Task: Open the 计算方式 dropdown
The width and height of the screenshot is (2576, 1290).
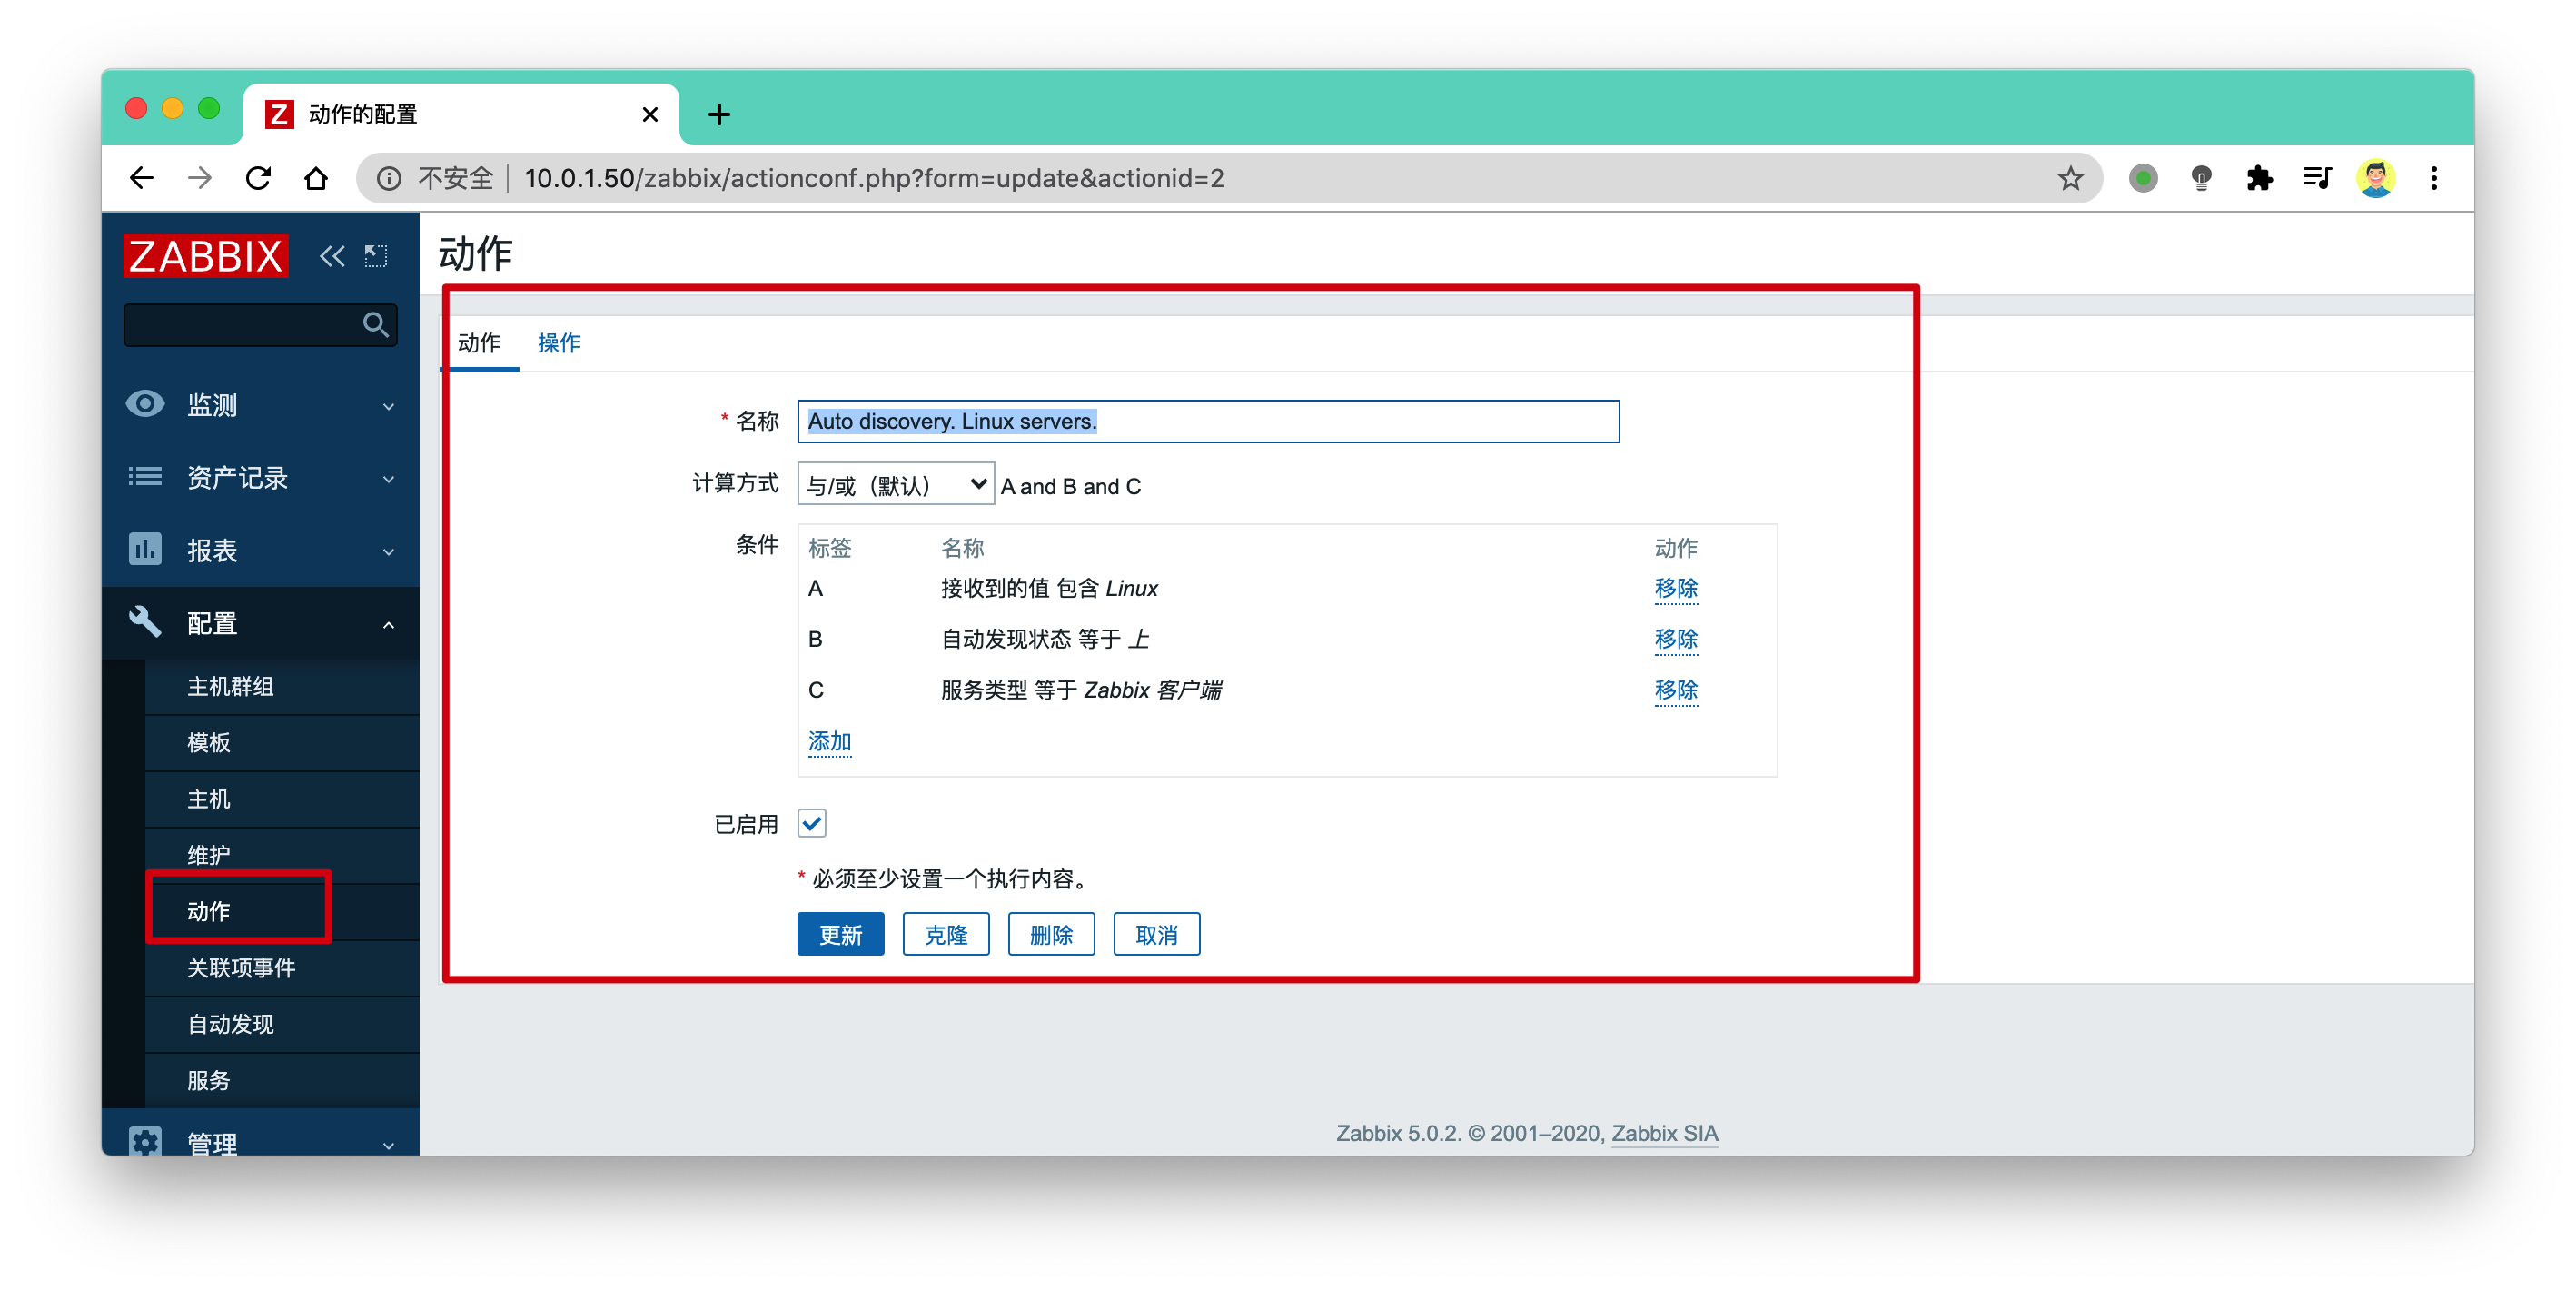Action: tap(895, 484)
